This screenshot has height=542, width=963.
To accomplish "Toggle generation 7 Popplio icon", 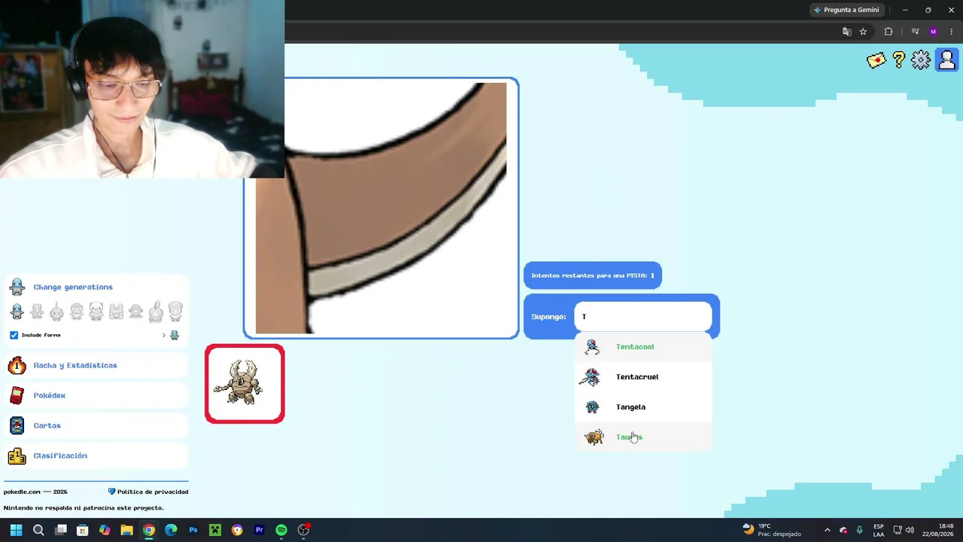I will [135, 312].
